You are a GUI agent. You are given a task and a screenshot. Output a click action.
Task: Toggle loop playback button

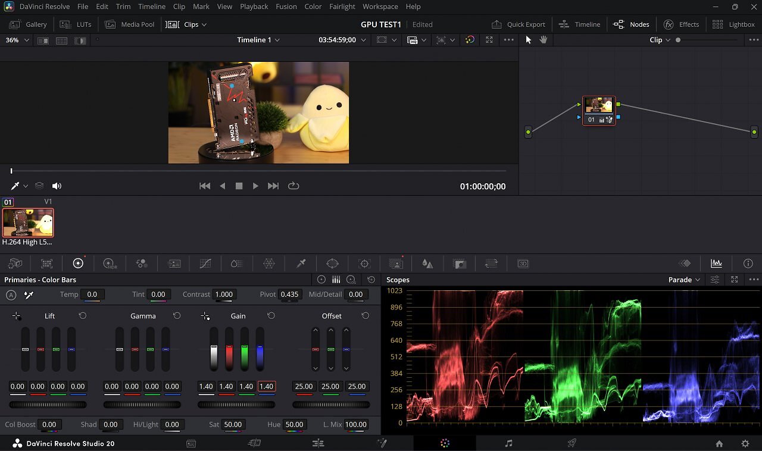[x=293, y=186]
